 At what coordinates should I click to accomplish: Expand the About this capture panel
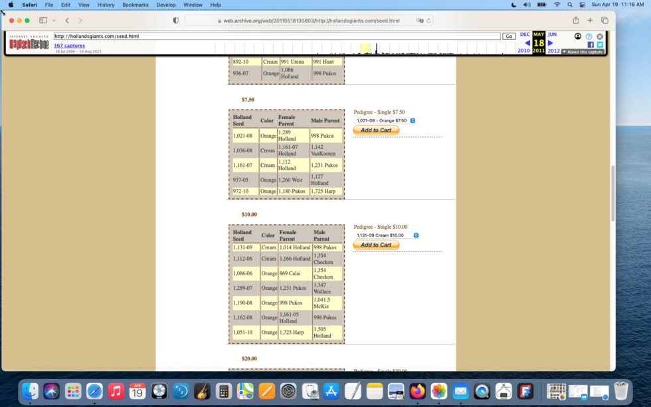click(x=583, y=52)
